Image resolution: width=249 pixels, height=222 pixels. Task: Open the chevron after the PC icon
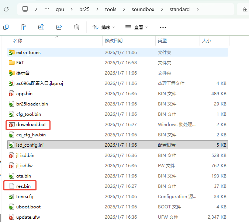tap(36, 9)
